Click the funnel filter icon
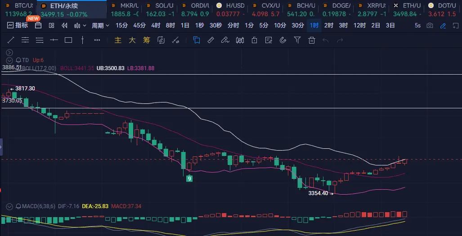Image resolution: width=462 pixels, height=236 pixels. click(297, 40)
